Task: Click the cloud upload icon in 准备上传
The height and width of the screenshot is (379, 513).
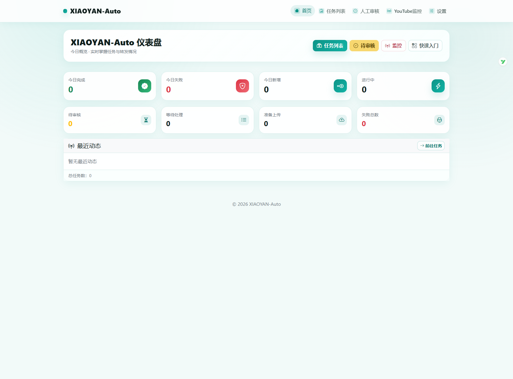Action: tap(342, 120)
